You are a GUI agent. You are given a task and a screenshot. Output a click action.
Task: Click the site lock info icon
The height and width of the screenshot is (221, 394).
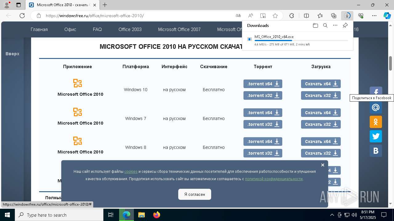(39, 16)
